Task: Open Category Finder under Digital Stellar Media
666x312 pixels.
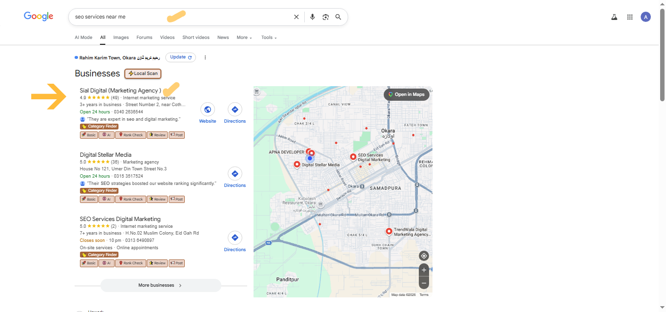Action: click(99, 191)
